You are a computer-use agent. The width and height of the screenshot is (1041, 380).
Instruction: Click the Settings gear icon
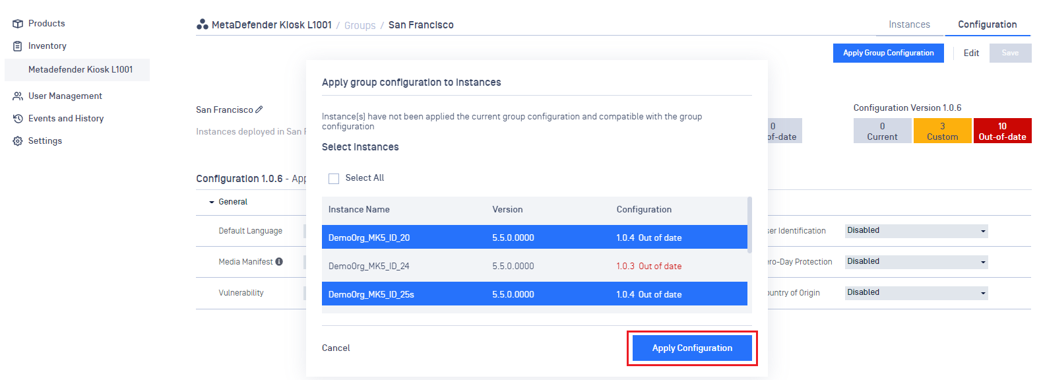18,141
